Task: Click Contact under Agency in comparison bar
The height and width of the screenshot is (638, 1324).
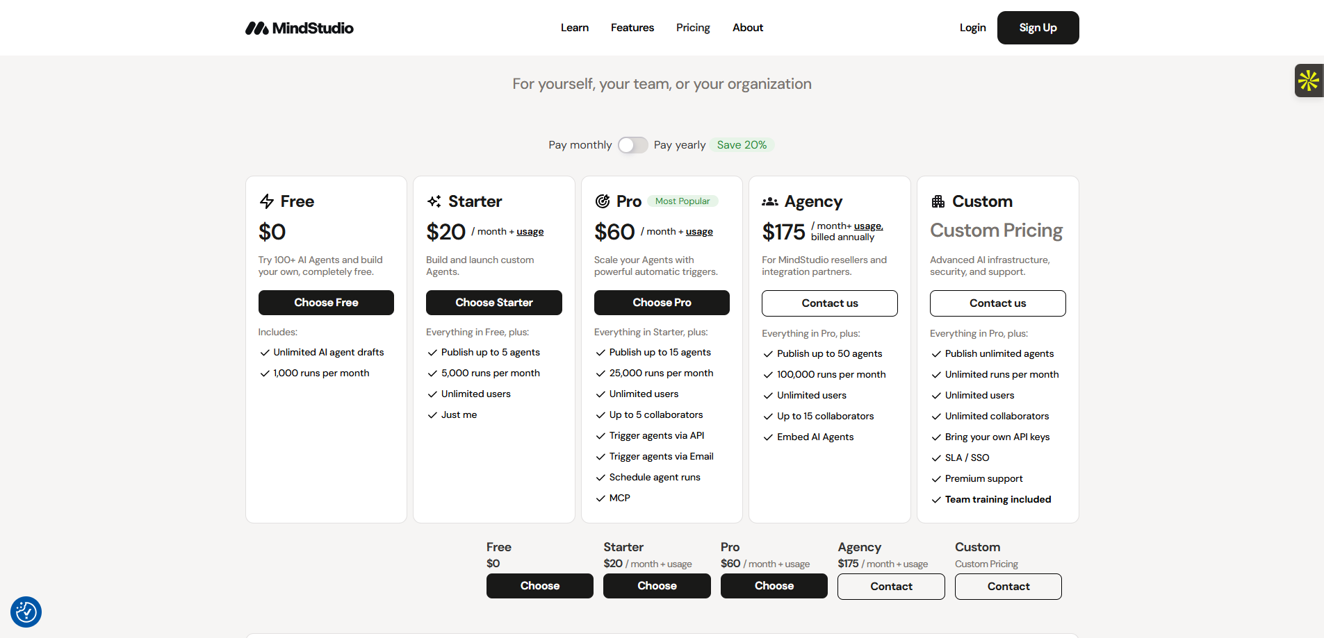Action: [891, 587]
